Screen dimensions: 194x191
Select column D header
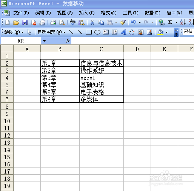tap(137, 49)
